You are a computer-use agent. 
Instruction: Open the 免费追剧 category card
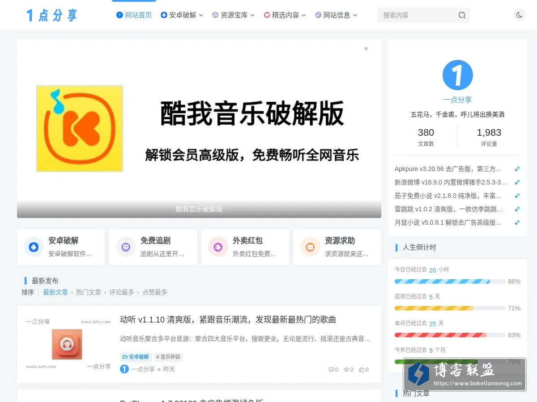tap(153, 247)
